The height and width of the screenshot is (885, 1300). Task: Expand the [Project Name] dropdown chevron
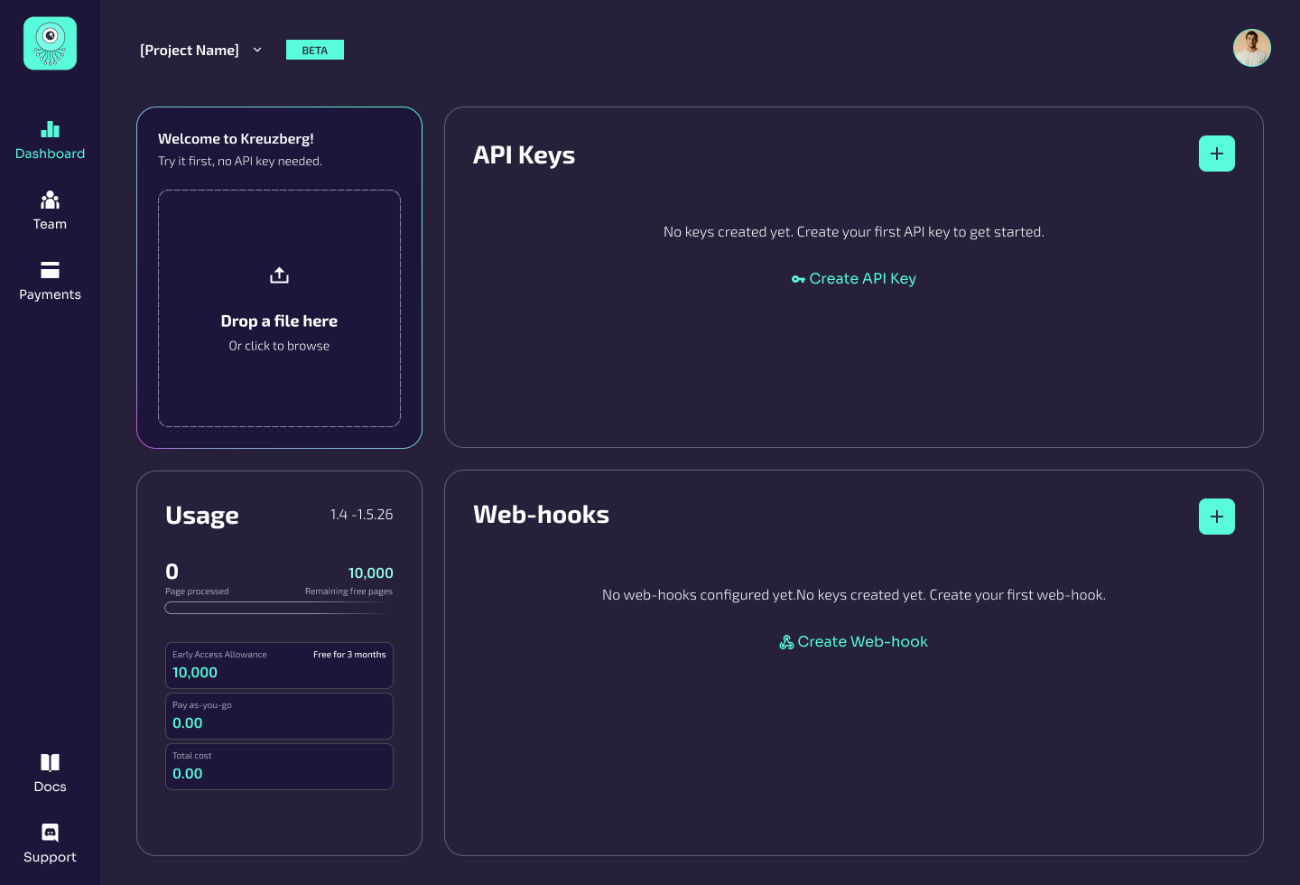click(257, 50)
